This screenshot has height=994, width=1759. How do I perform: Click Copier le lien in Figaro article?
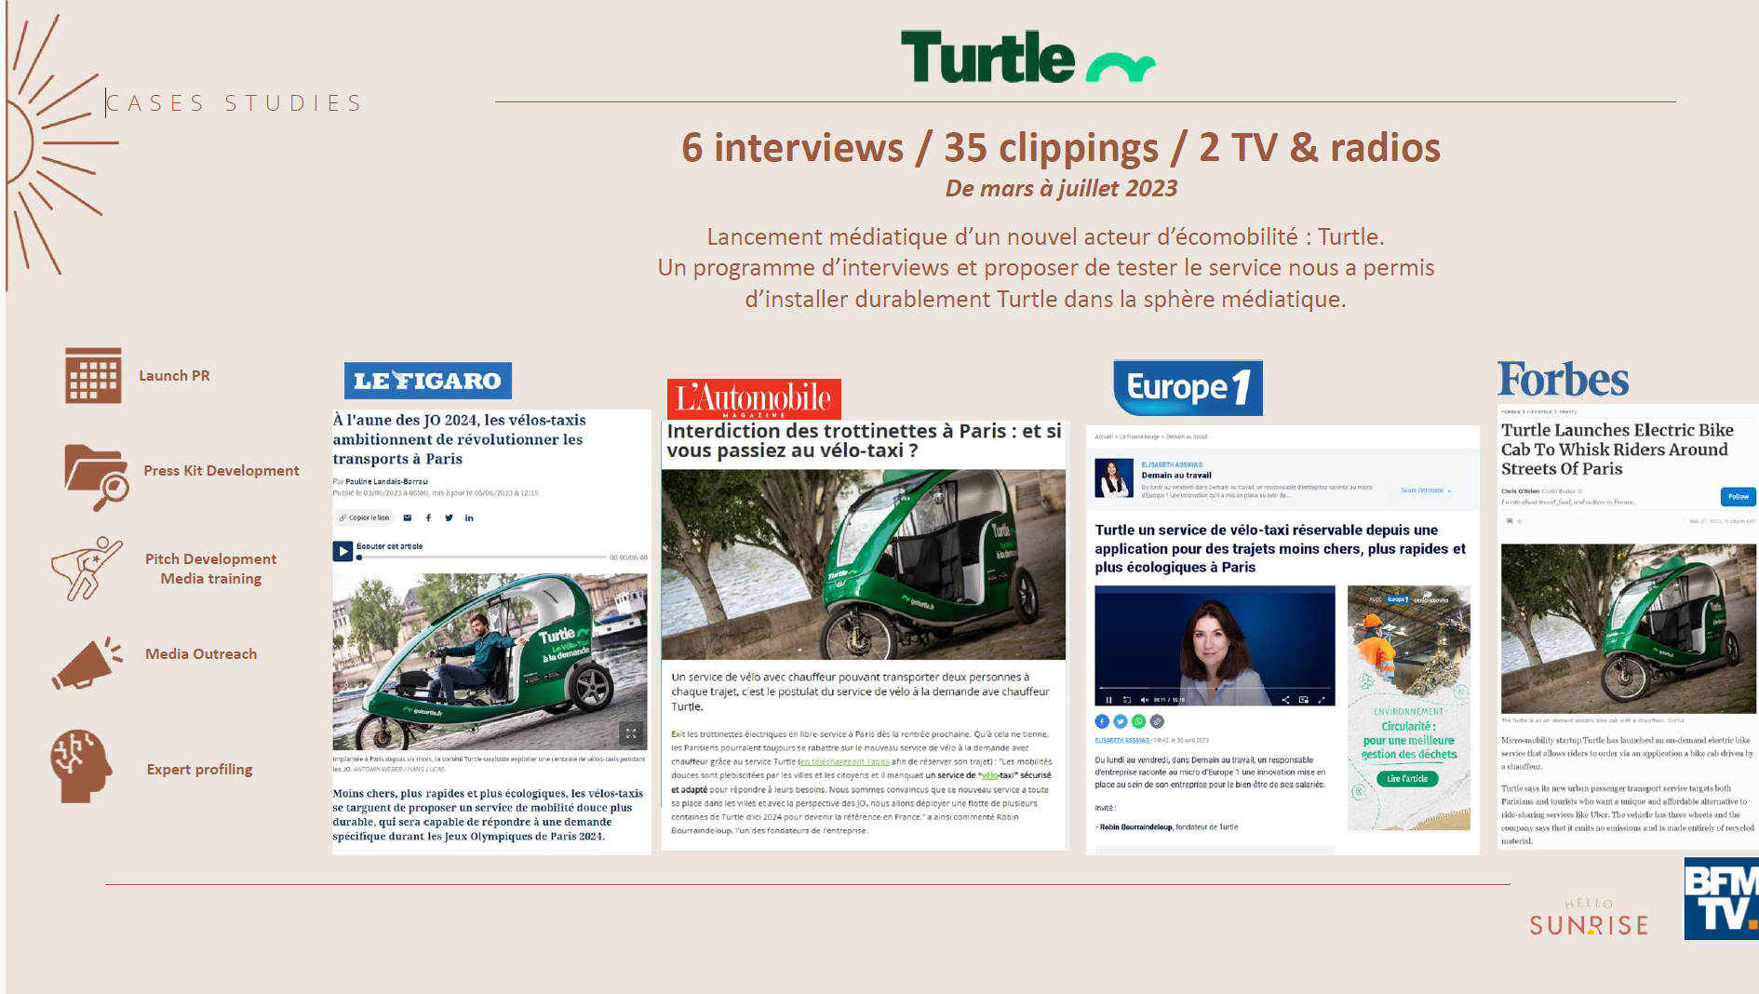[x=364, y=517]
